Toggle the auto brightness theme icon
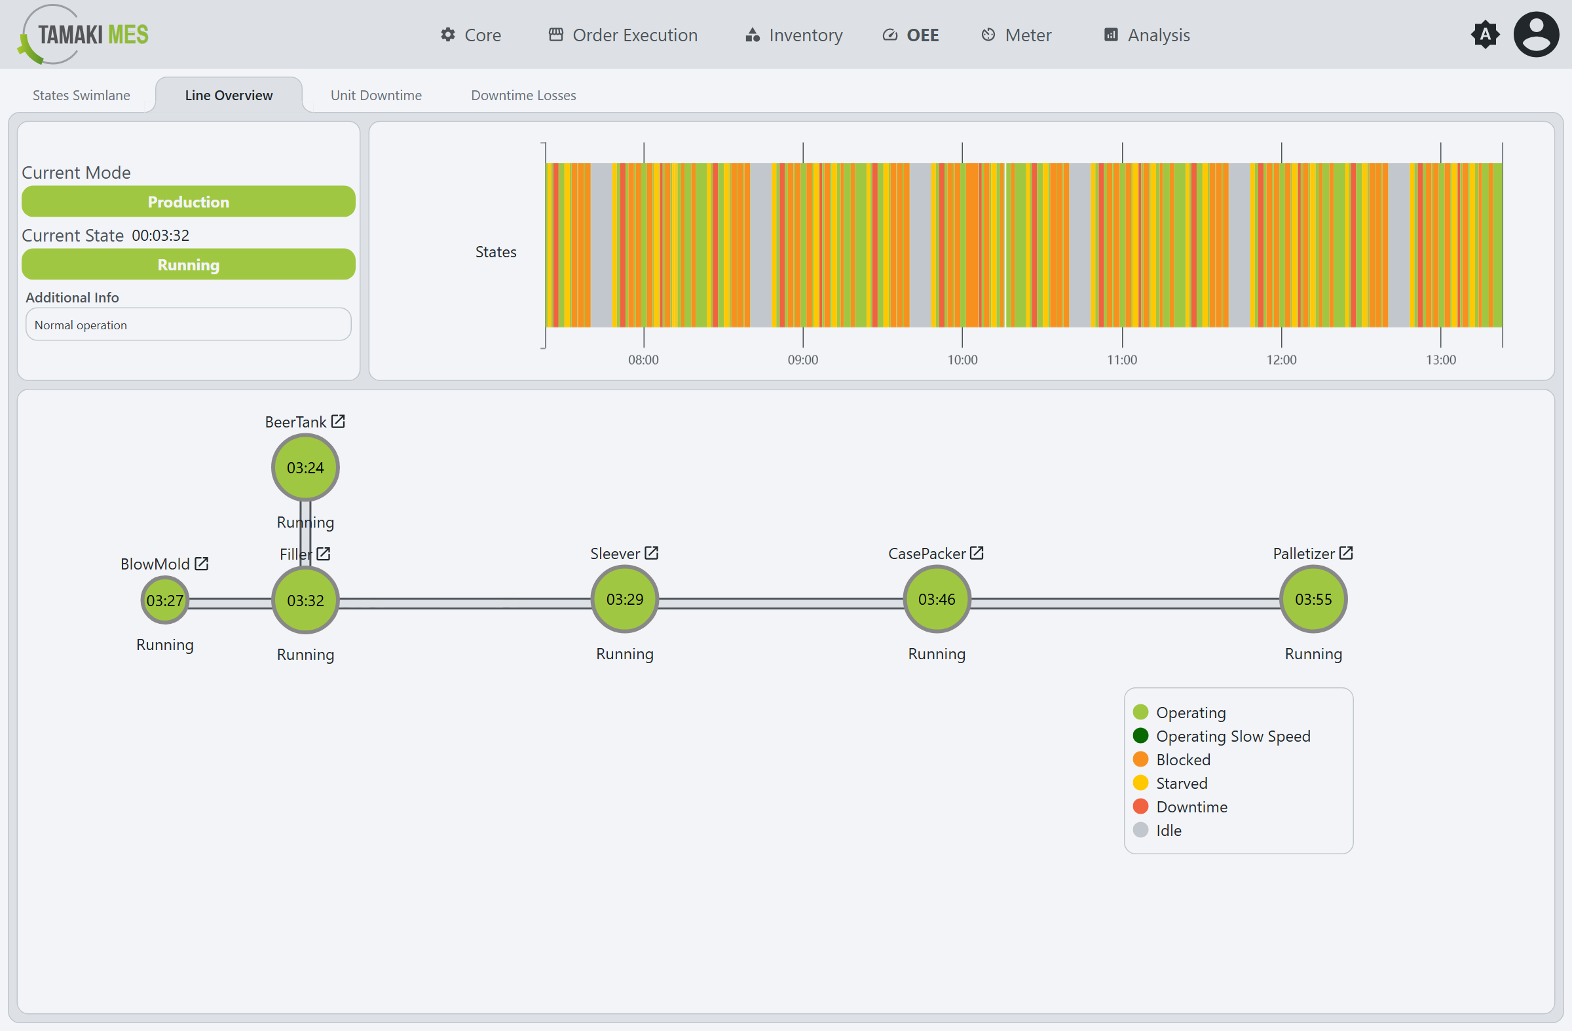 1485,34
